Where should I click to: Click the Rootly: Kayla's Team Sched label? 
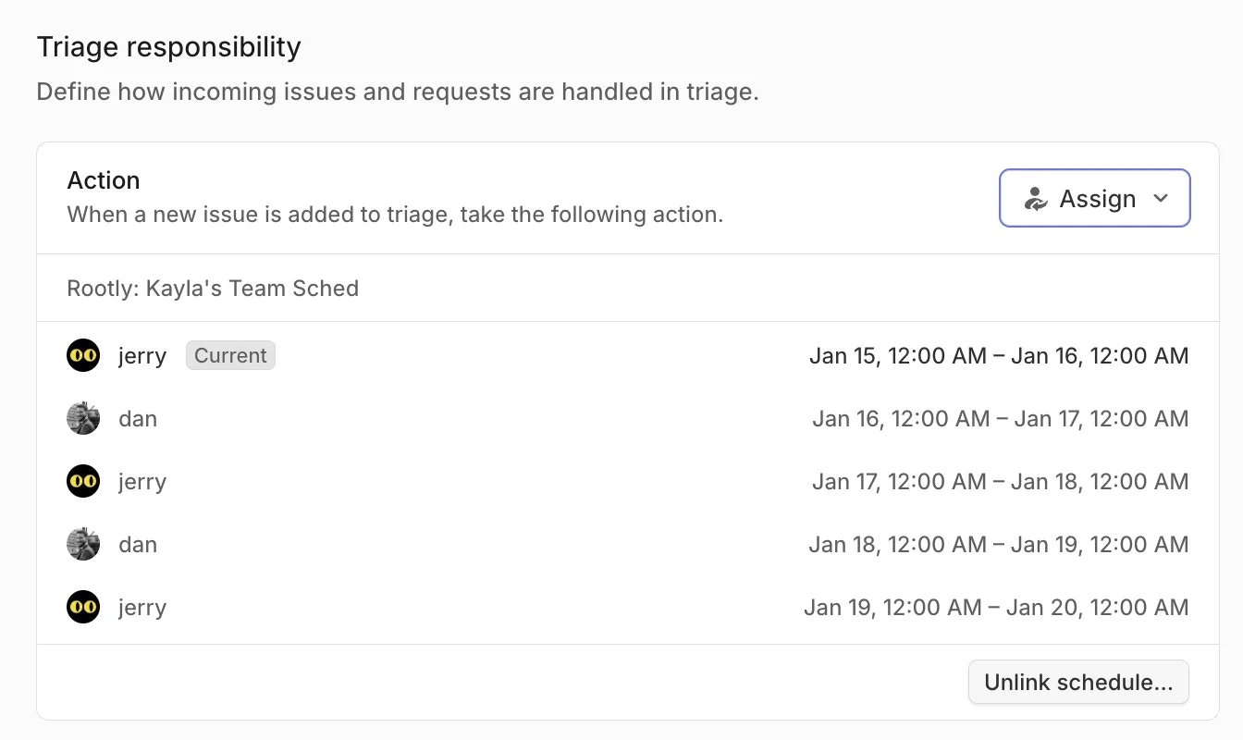(x=213, y=289)
